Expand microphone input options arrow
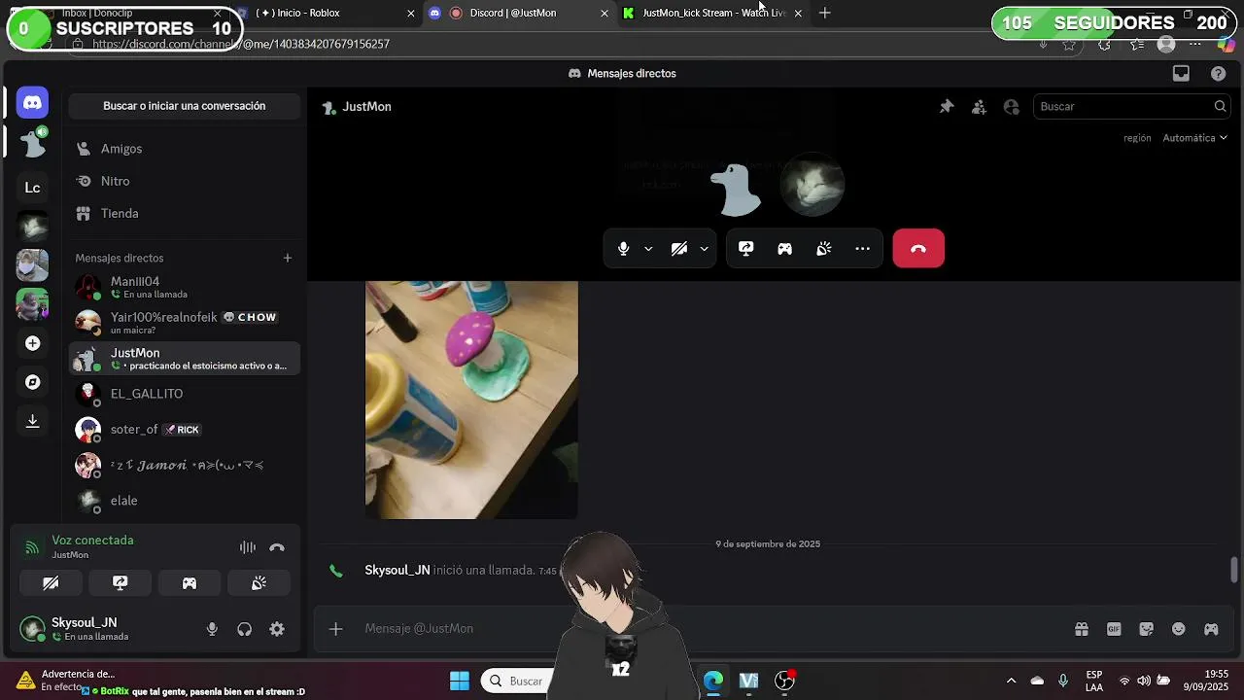Screen dimensions: 1244x700 pyautogui.click(x=648, y=249)
